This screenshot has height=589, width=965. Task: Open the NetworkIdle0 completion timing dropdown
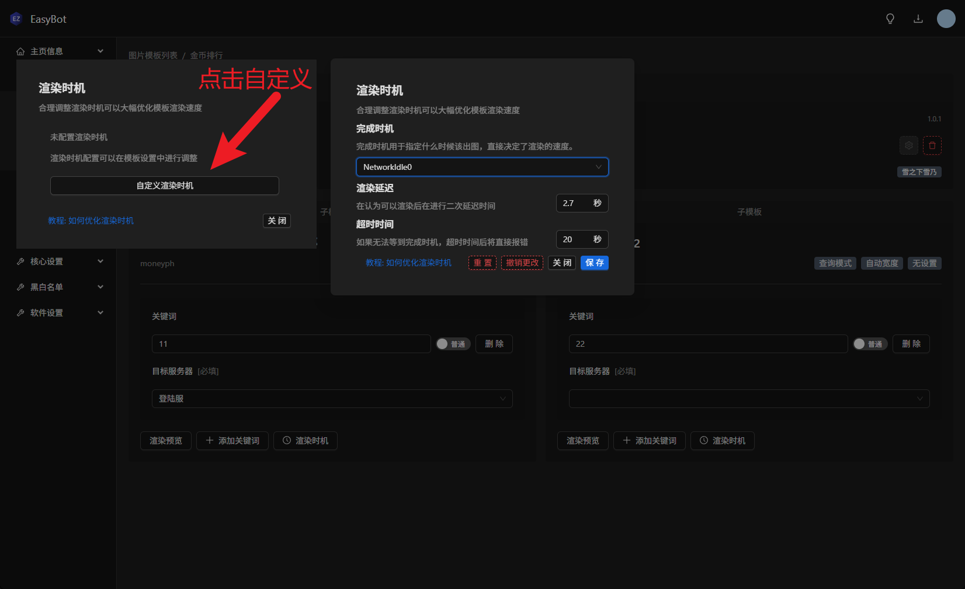pos(482,167)
